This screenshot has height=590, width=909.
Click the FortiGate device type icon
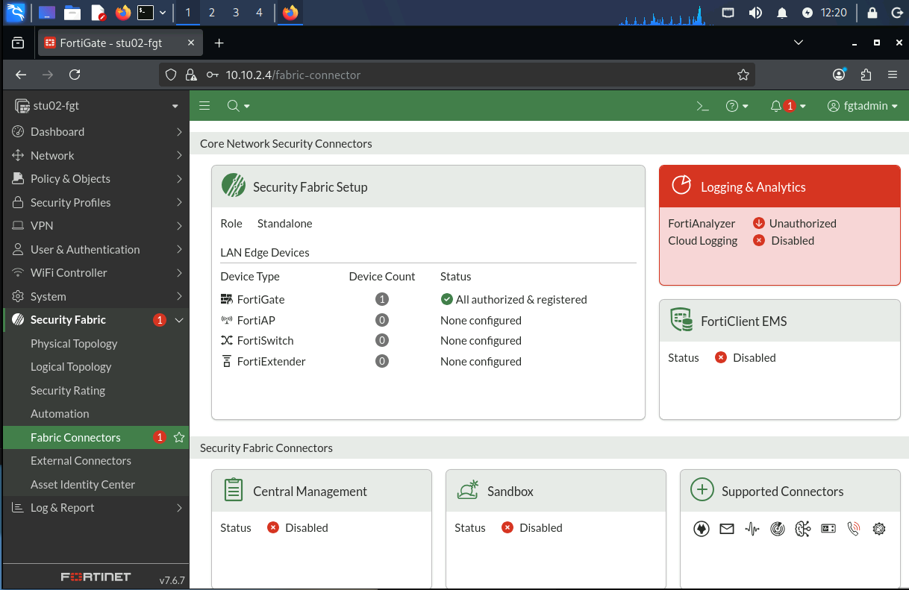[x=227, y=299]
